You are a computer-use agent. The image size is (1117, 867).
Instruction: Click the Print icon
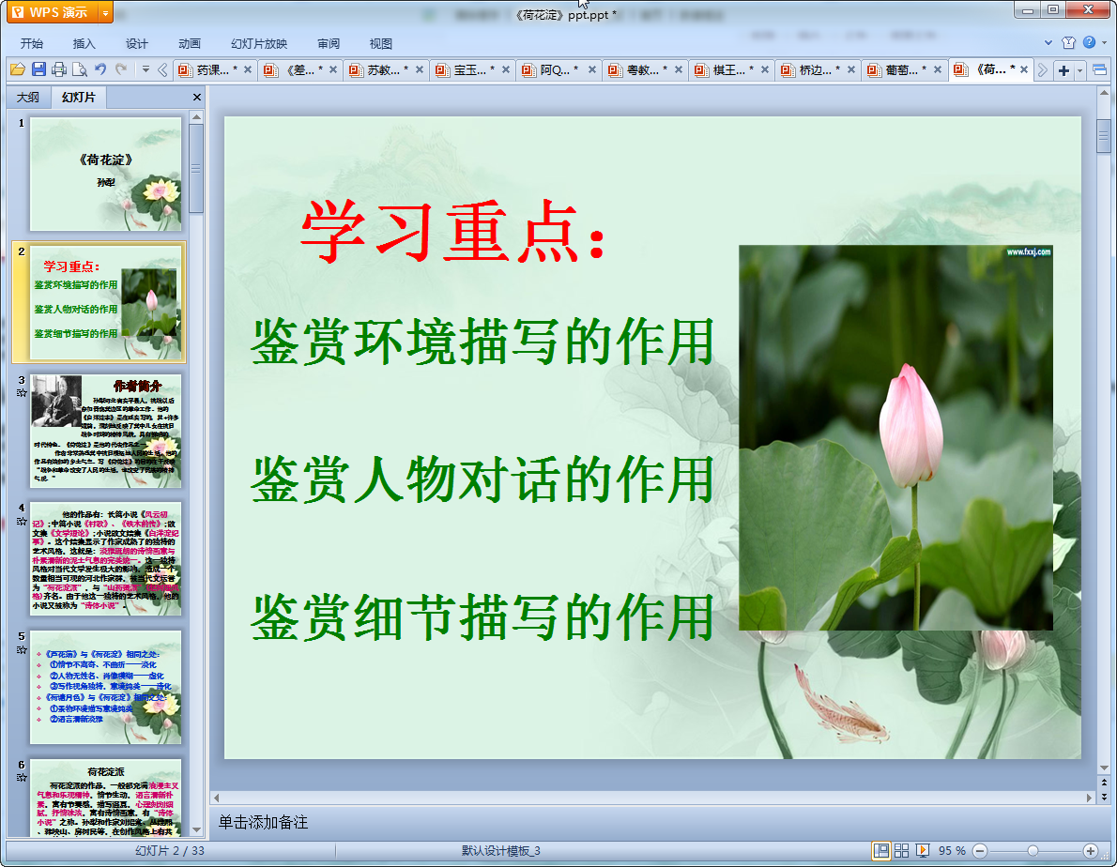59,69
